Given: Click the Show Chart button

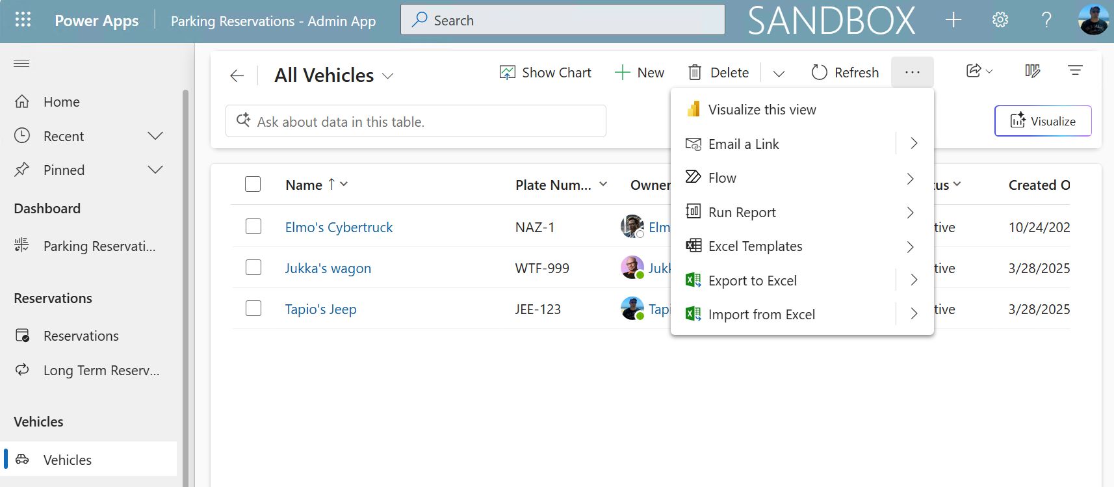Looking at the screenshot, I should 545,73.
